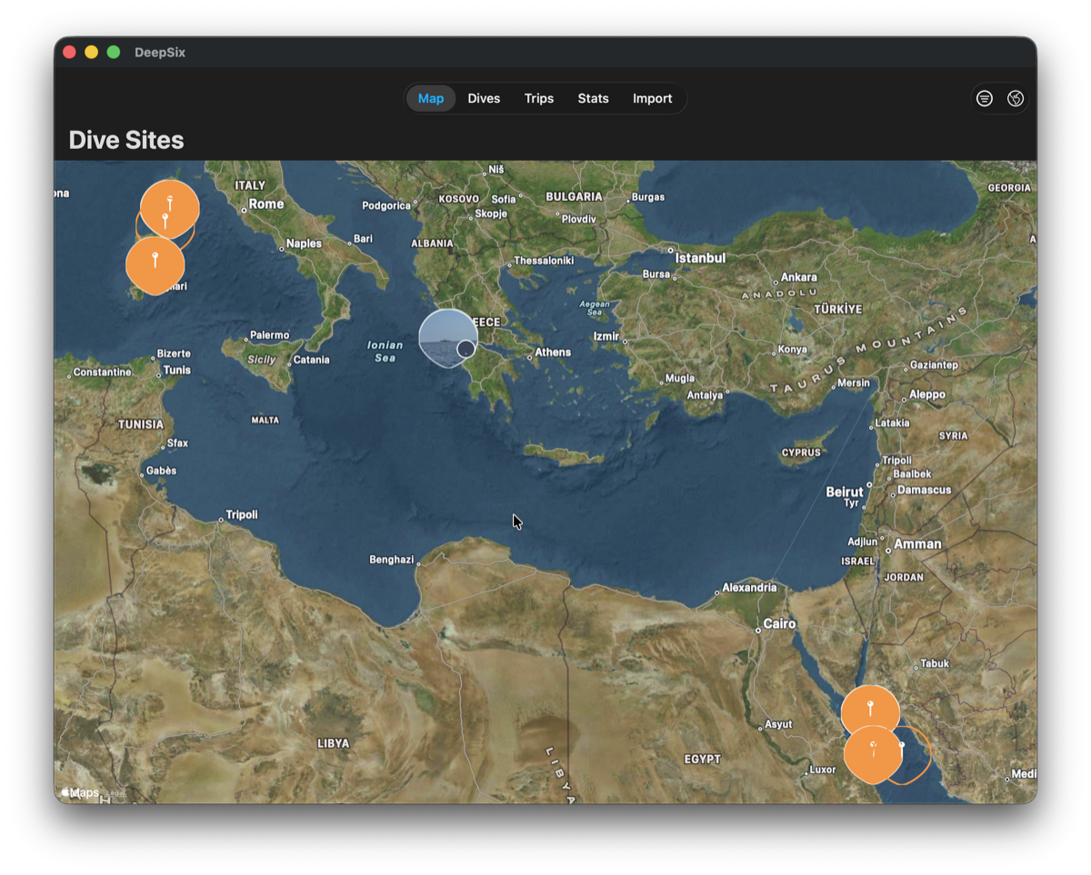This screenshot has width=1091, height=875.
Task: Toggle the globe map style icon
Action: tap(1016, 98)
